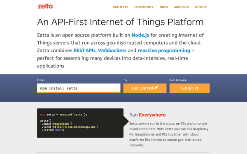Click the 'Docs & Source' label

[x=178, y=80]
